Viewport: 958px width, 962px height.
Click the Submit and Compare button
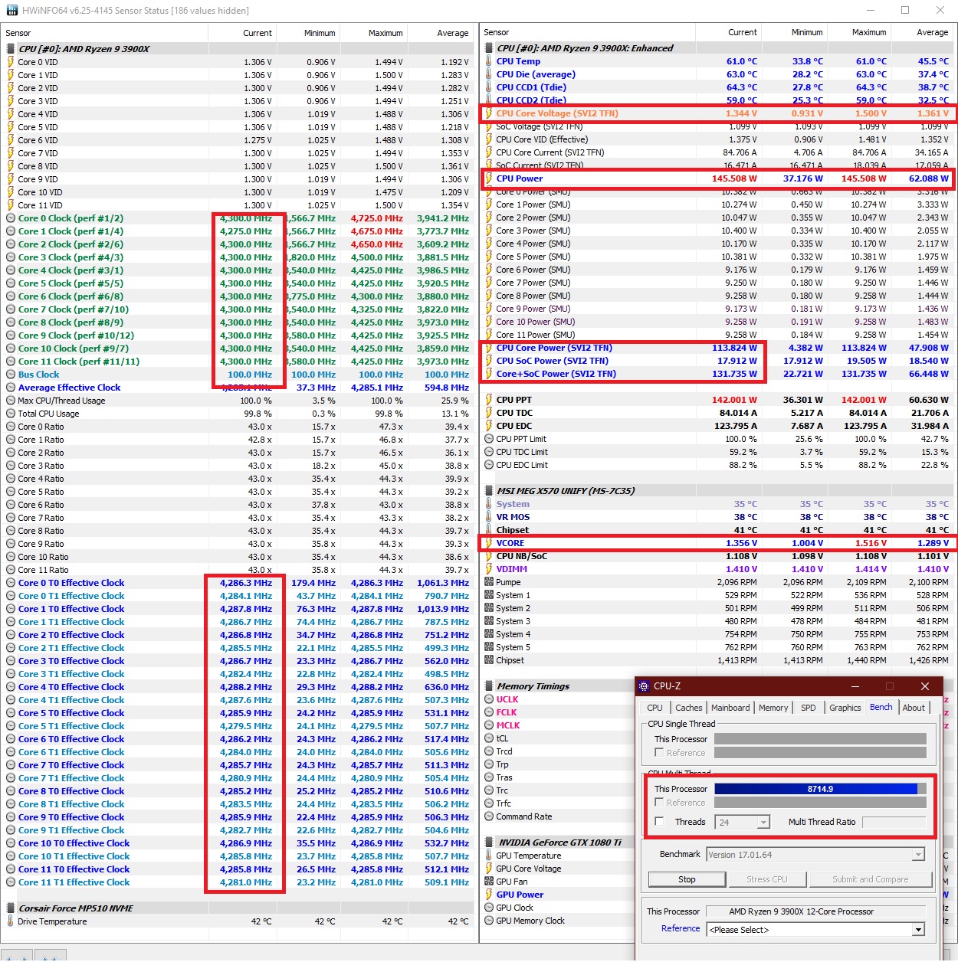[x=870, y=879]
